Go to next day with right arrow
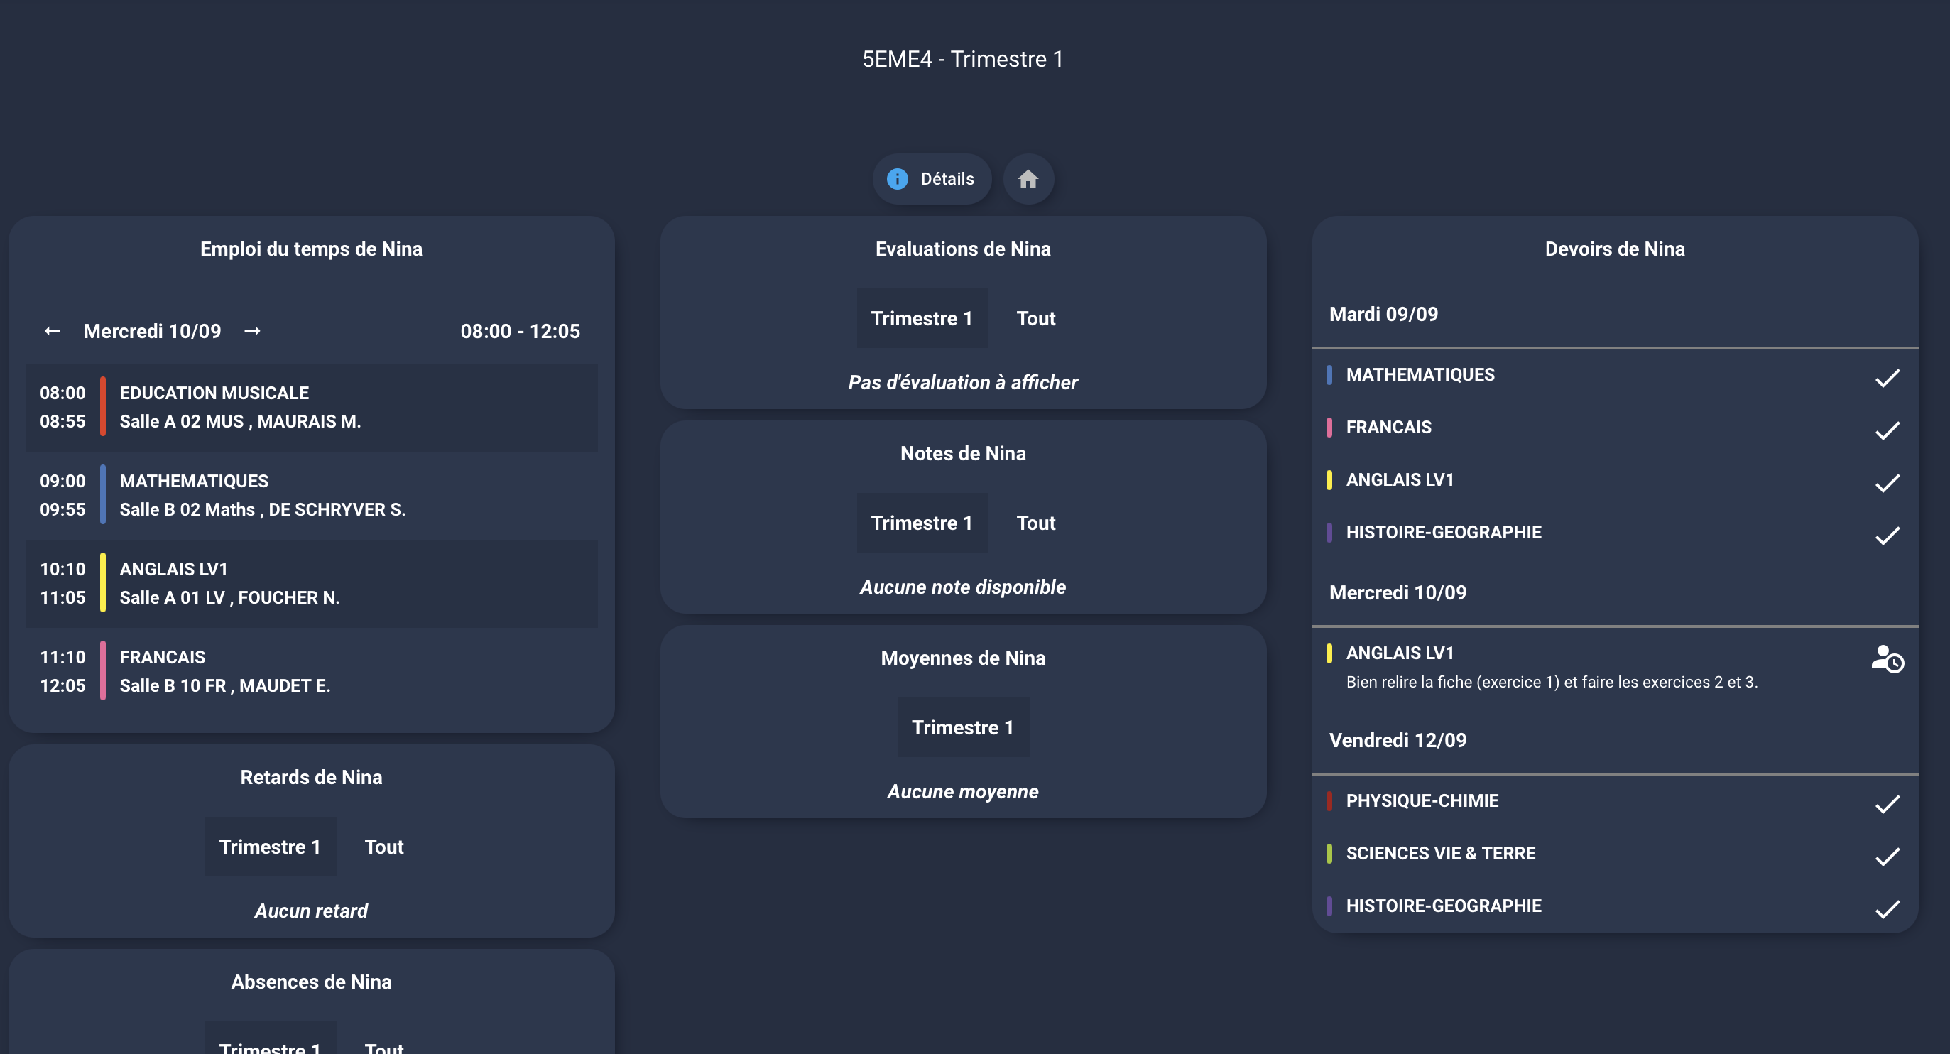This screenshot has width=1950, height=1054. [x=252, y=331]
